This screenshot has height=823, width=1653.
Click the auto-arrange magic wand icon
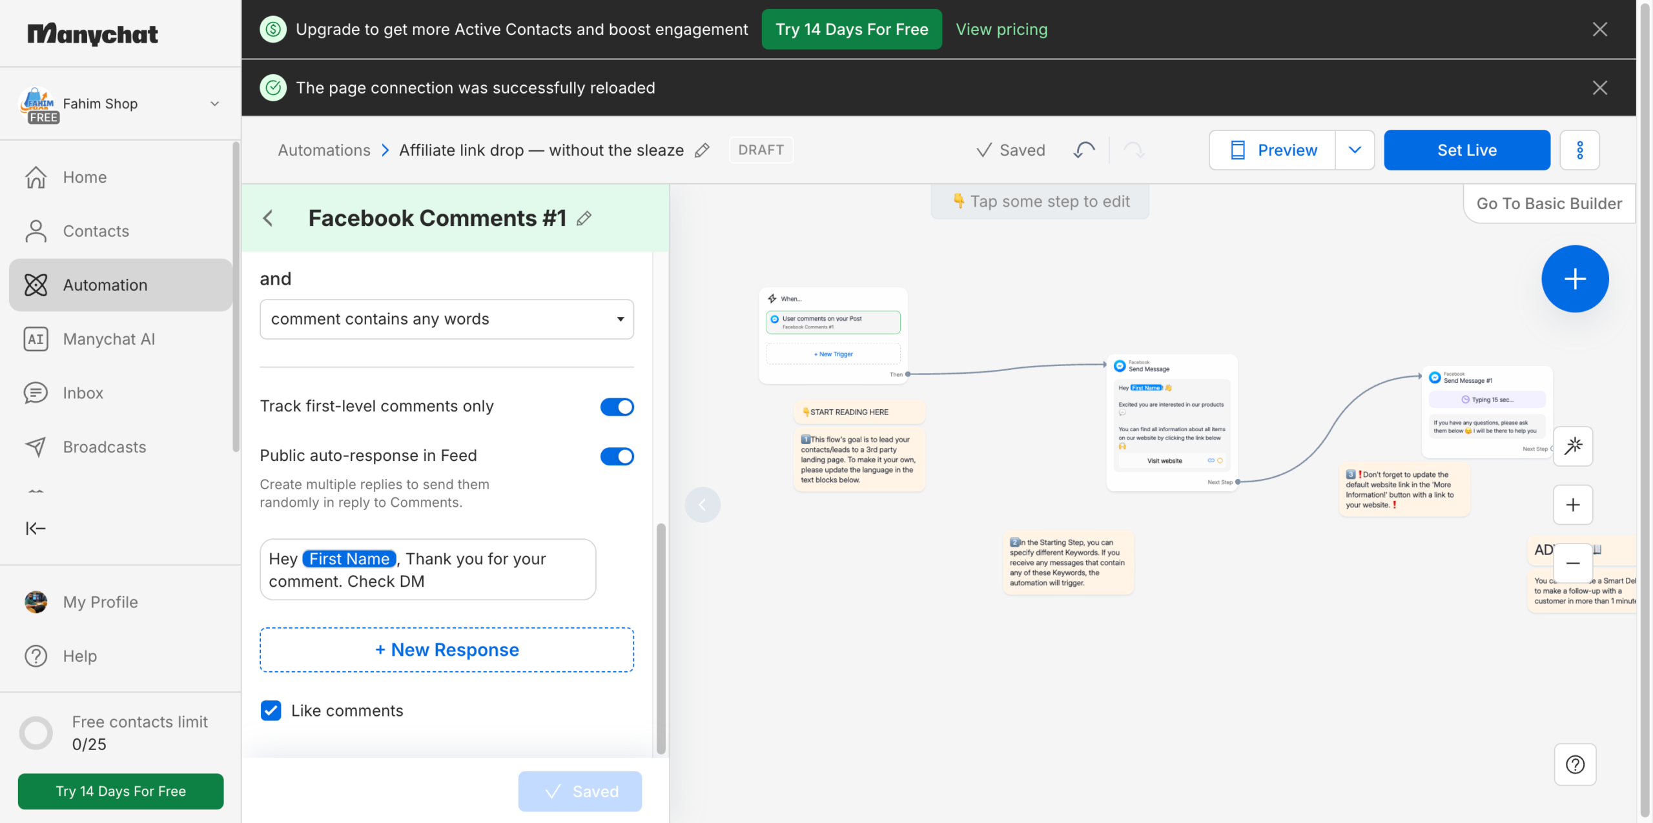click(1573, 446)
